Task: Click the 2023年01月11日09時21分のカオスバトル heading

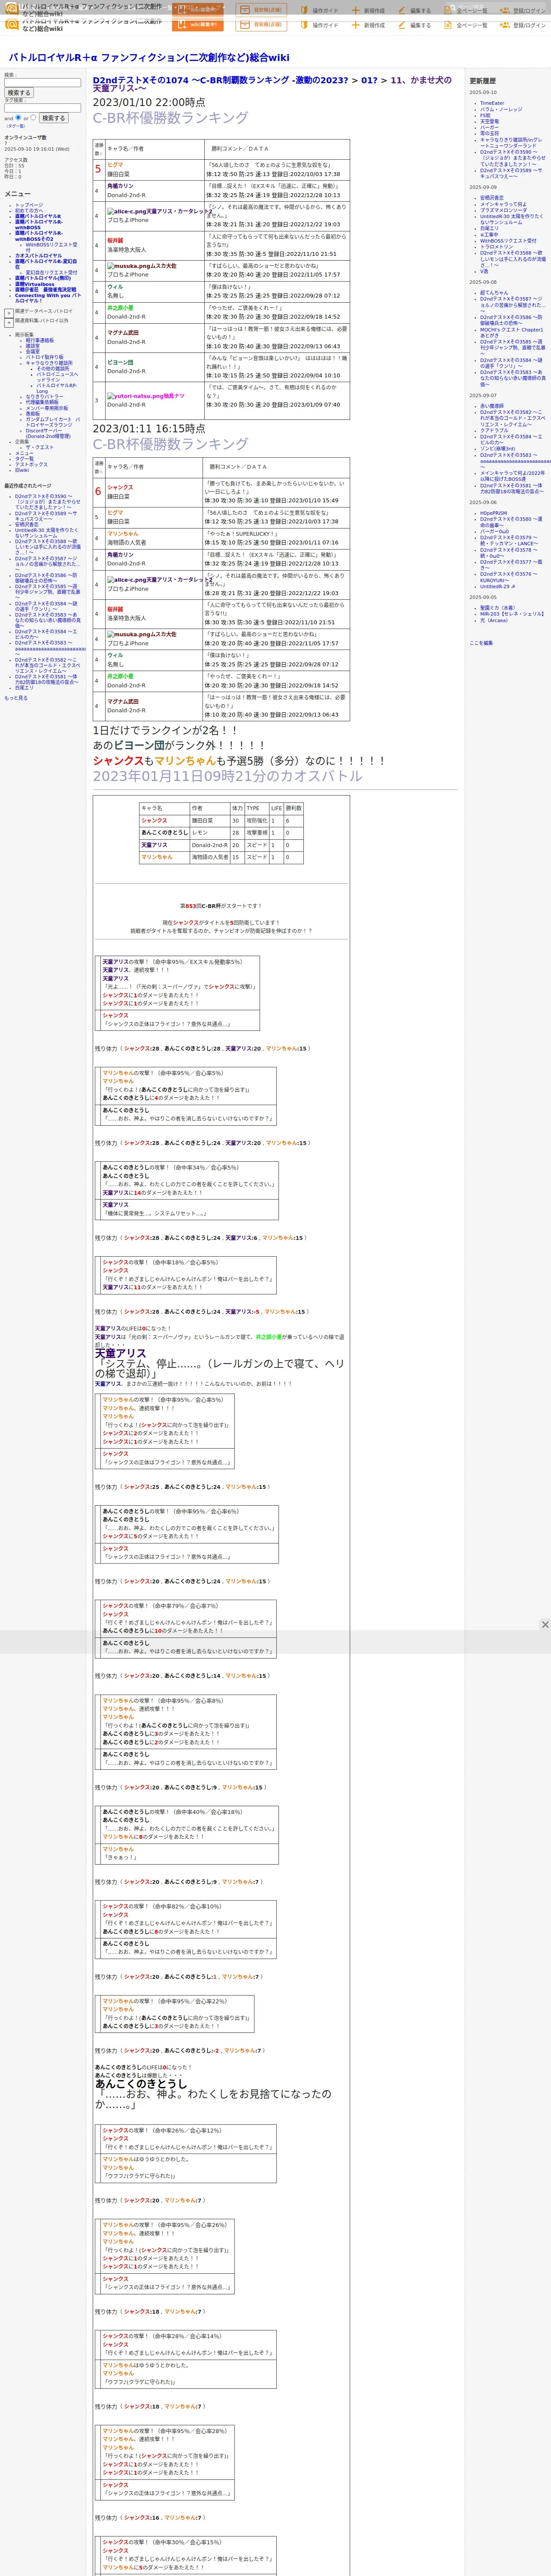Action: [227, 776]
